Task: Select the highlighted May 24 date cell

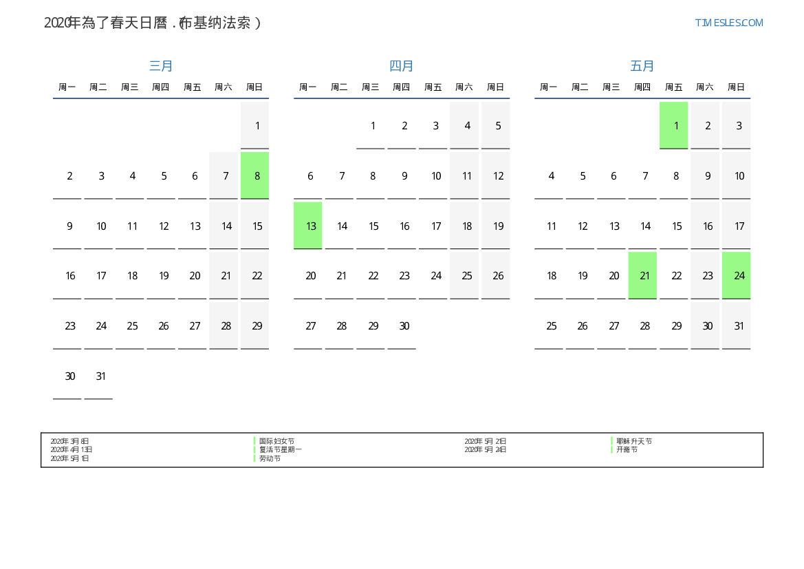Action: coord(737,275)
